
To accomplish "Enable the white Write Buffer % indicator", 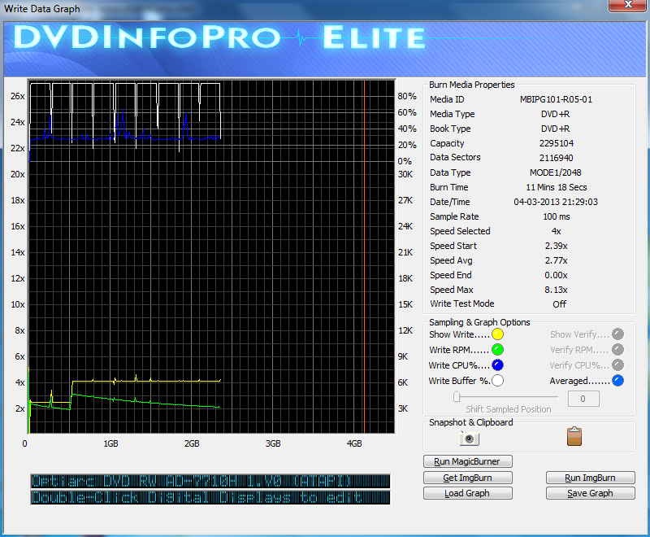I will point(497,380).
